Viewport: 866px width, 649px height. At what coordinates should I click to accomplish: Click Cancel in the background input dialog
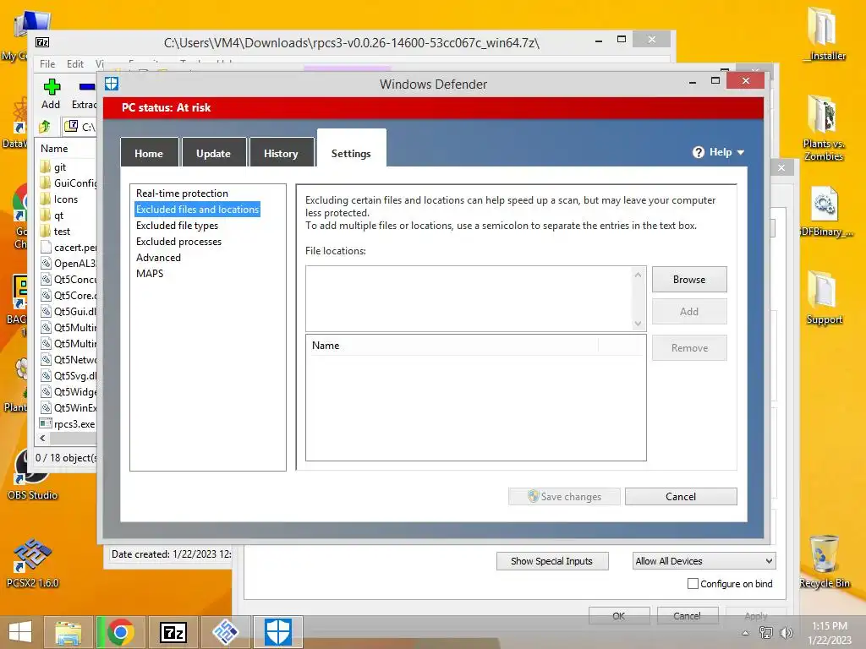click(688, 615)
